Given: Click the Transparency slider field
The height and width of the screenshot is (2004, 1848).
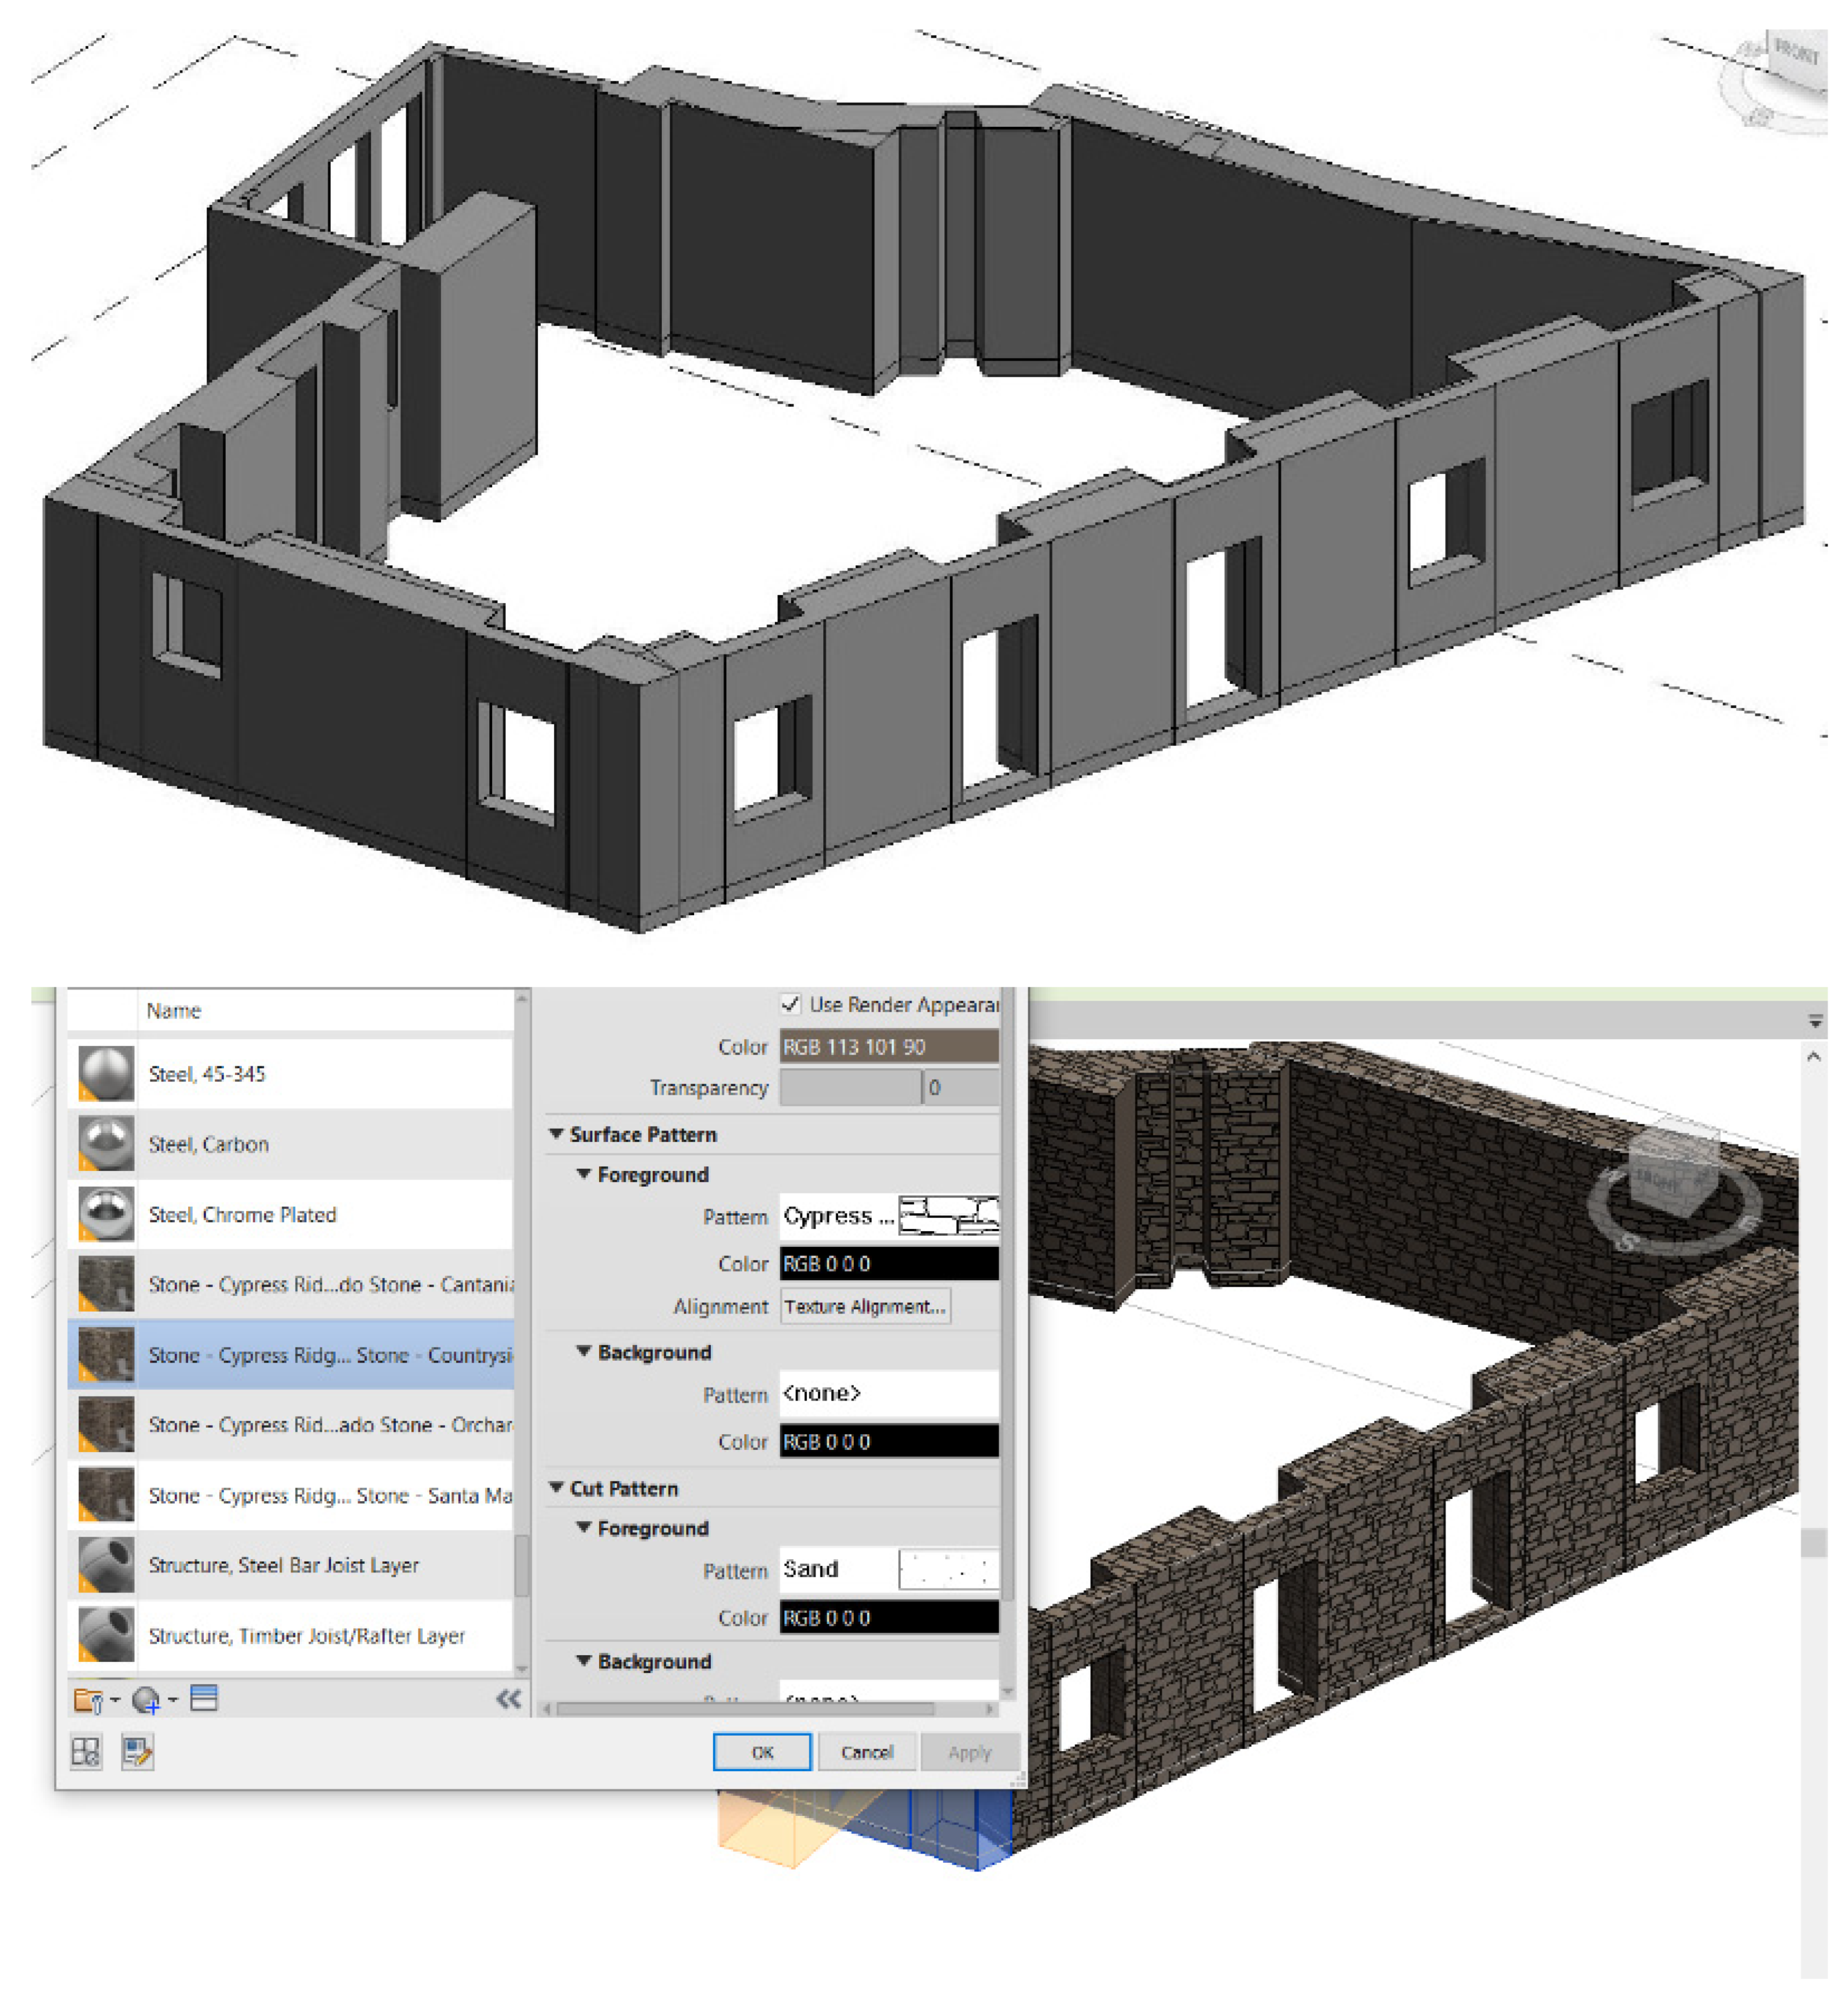Looking at the screenshot, I should [x=850, y=1088].
